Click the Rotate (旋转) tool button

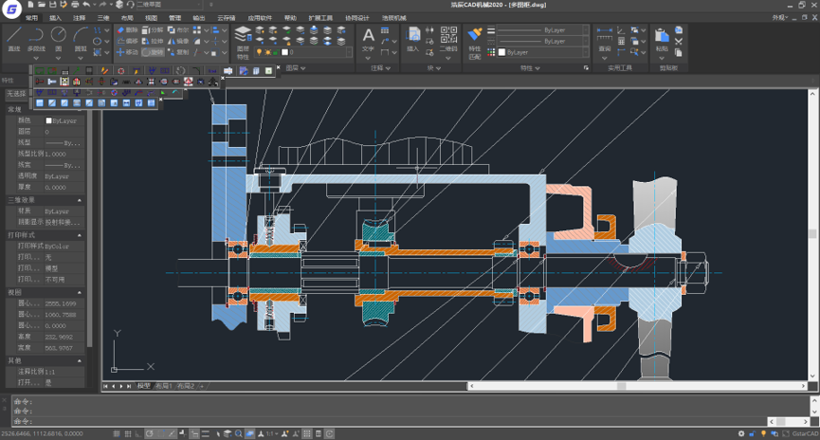[152, 53]
